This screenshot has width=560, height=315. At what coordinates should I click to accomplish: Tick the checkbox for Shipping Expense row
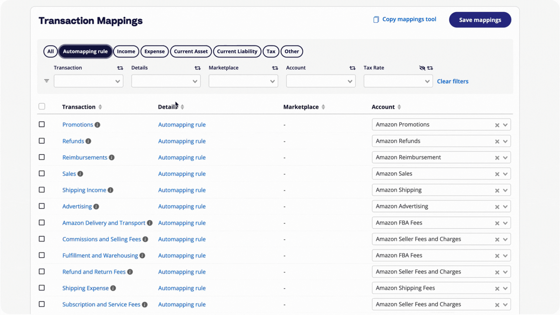pyautogui.click(x=42, y=288)
